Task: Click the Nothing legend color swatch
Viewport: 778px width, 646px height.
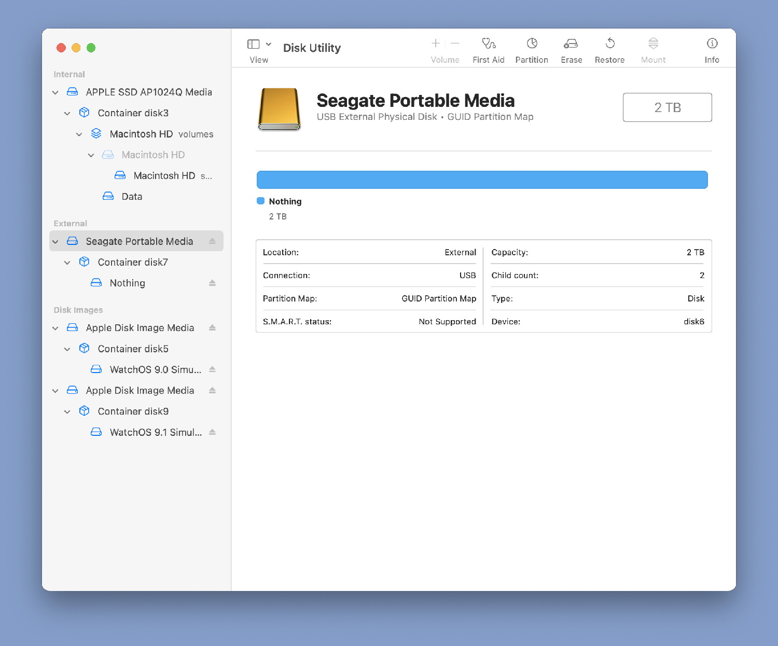Action: point(261,201)
